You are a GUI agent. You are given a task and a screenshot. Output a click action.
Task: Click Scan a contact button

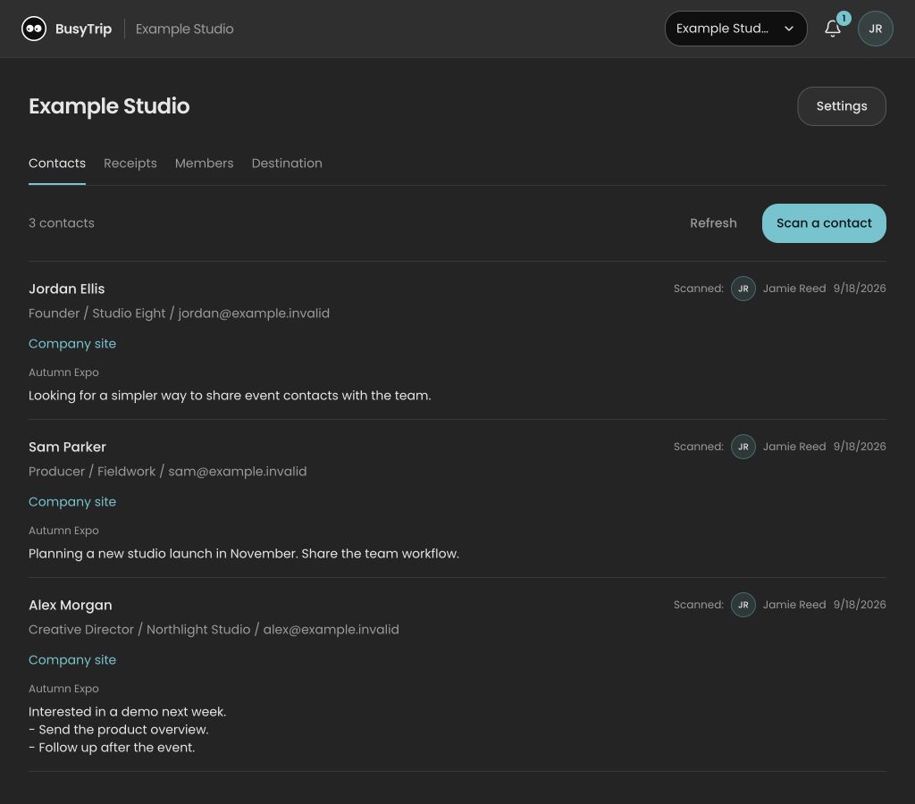click(x=824, y=222)
